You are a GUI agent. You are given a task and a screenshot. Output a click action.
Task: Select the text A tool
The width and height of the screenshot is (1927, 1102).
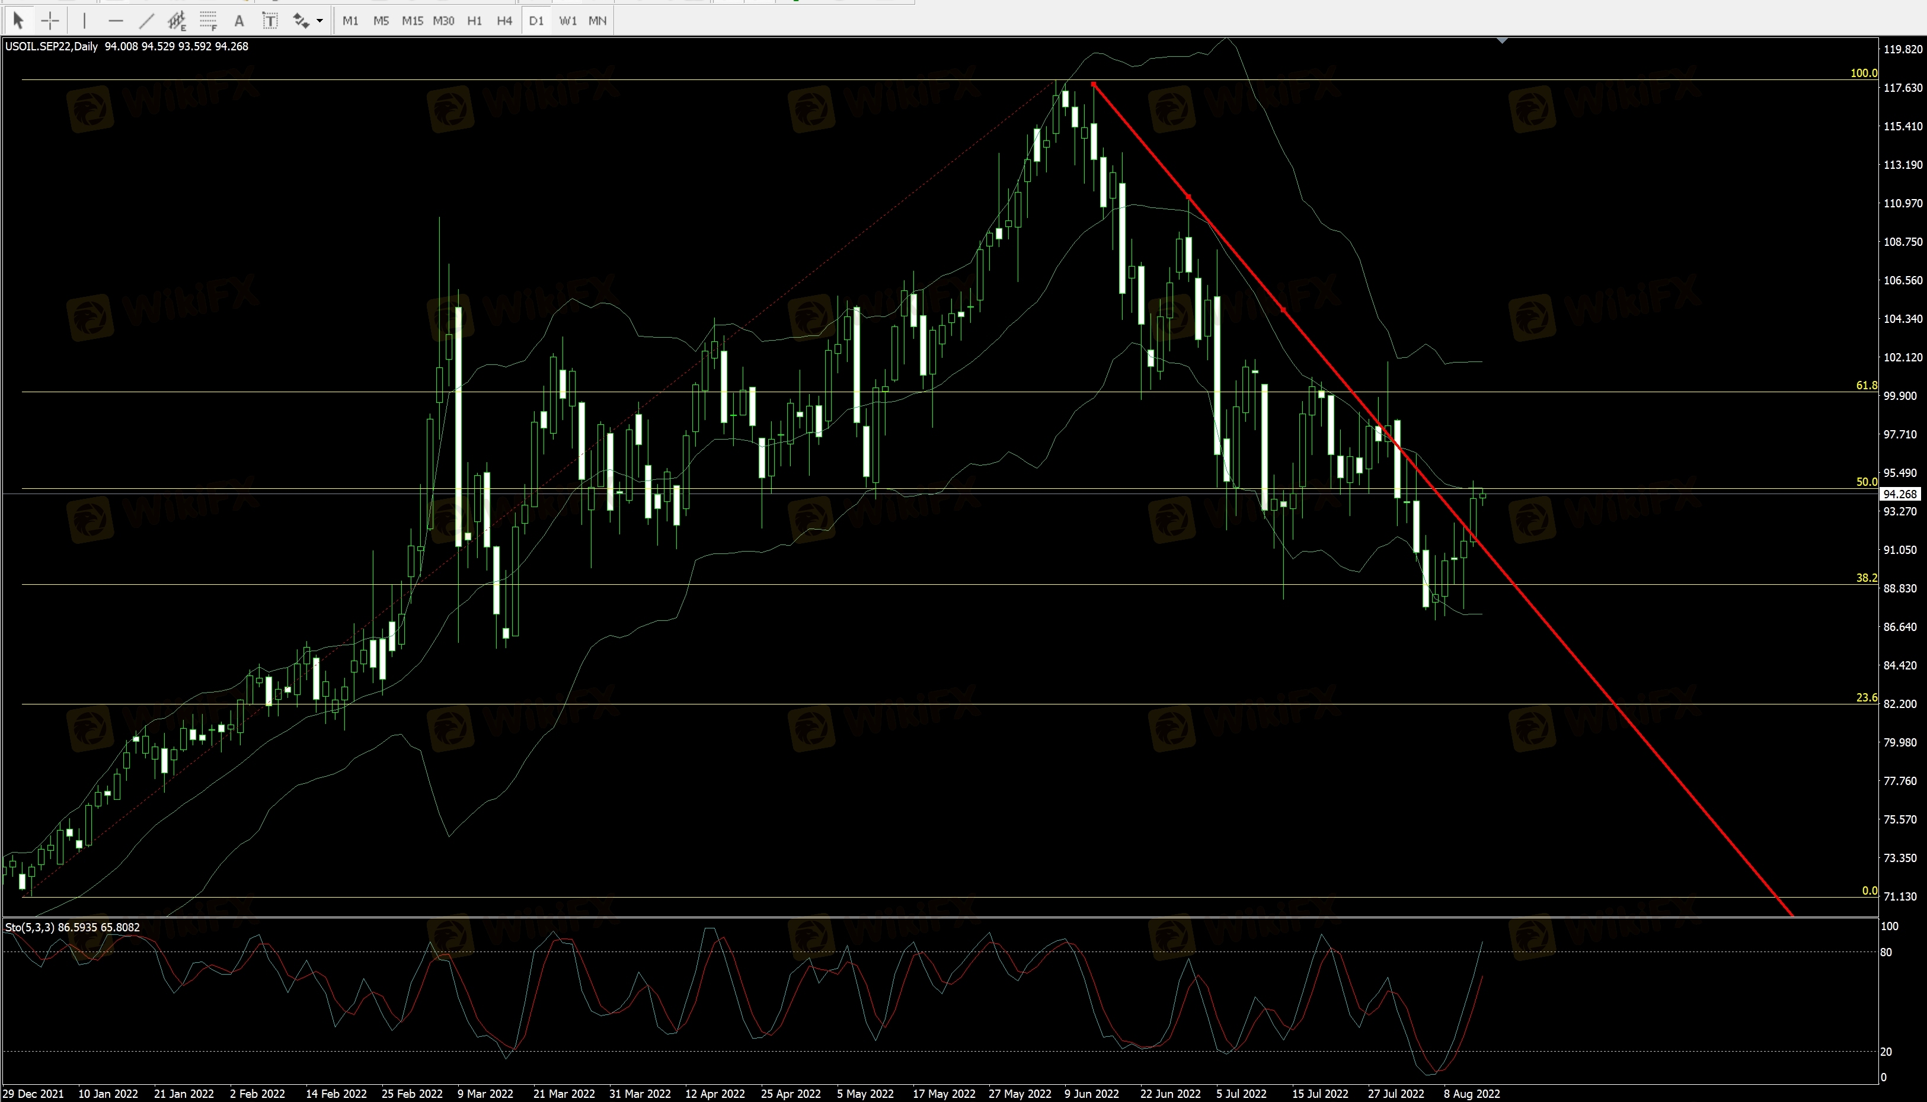point(238,20)
